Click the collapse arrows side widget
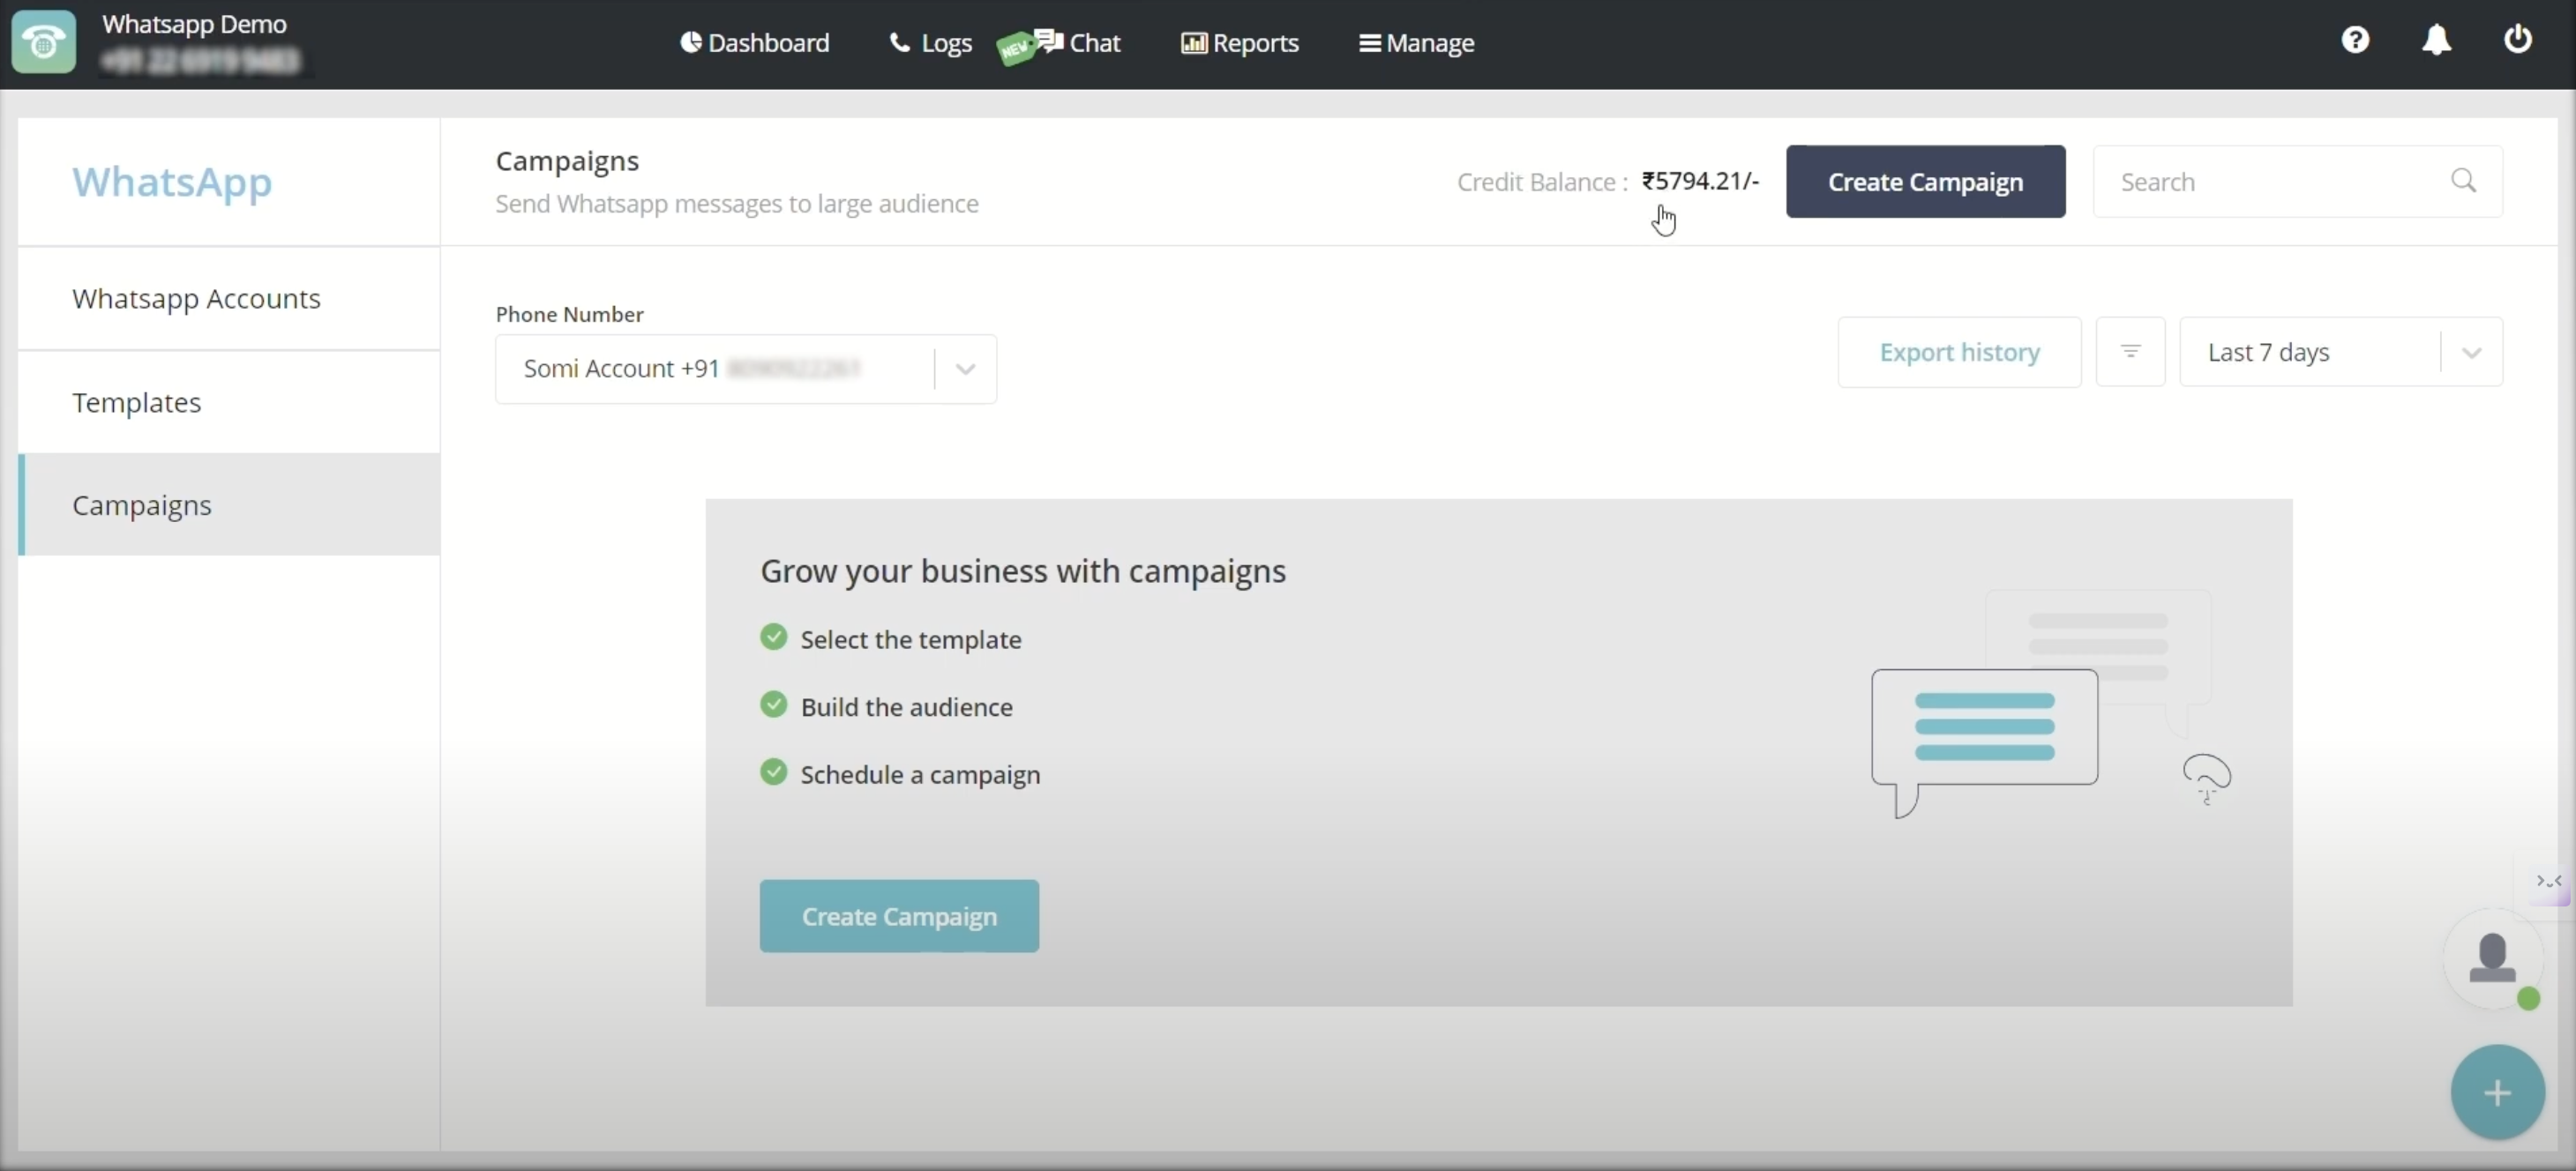This screenshot has height=1171, width=2576. (x=2549, y=881)
